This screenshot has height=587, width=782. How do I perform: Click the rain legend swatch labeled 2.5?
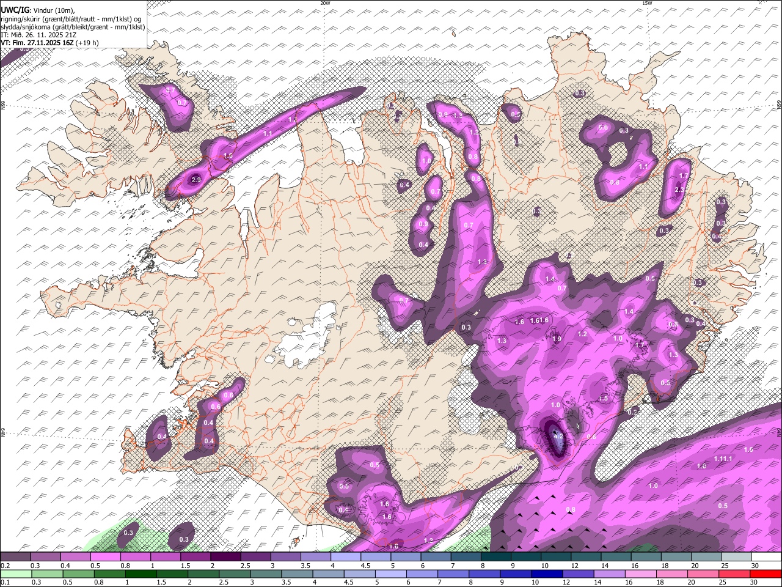[235, 574]
